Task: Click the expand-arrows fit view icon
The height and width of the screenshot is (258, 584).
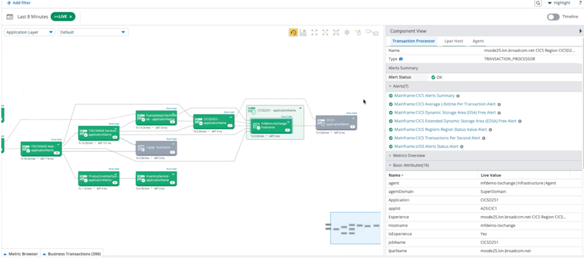Action: coord(315,33)
